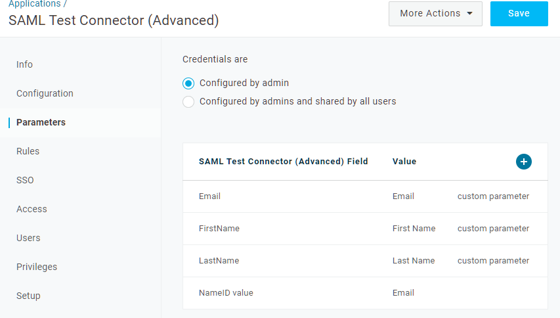Click the plus icon to add parameter

523,162
